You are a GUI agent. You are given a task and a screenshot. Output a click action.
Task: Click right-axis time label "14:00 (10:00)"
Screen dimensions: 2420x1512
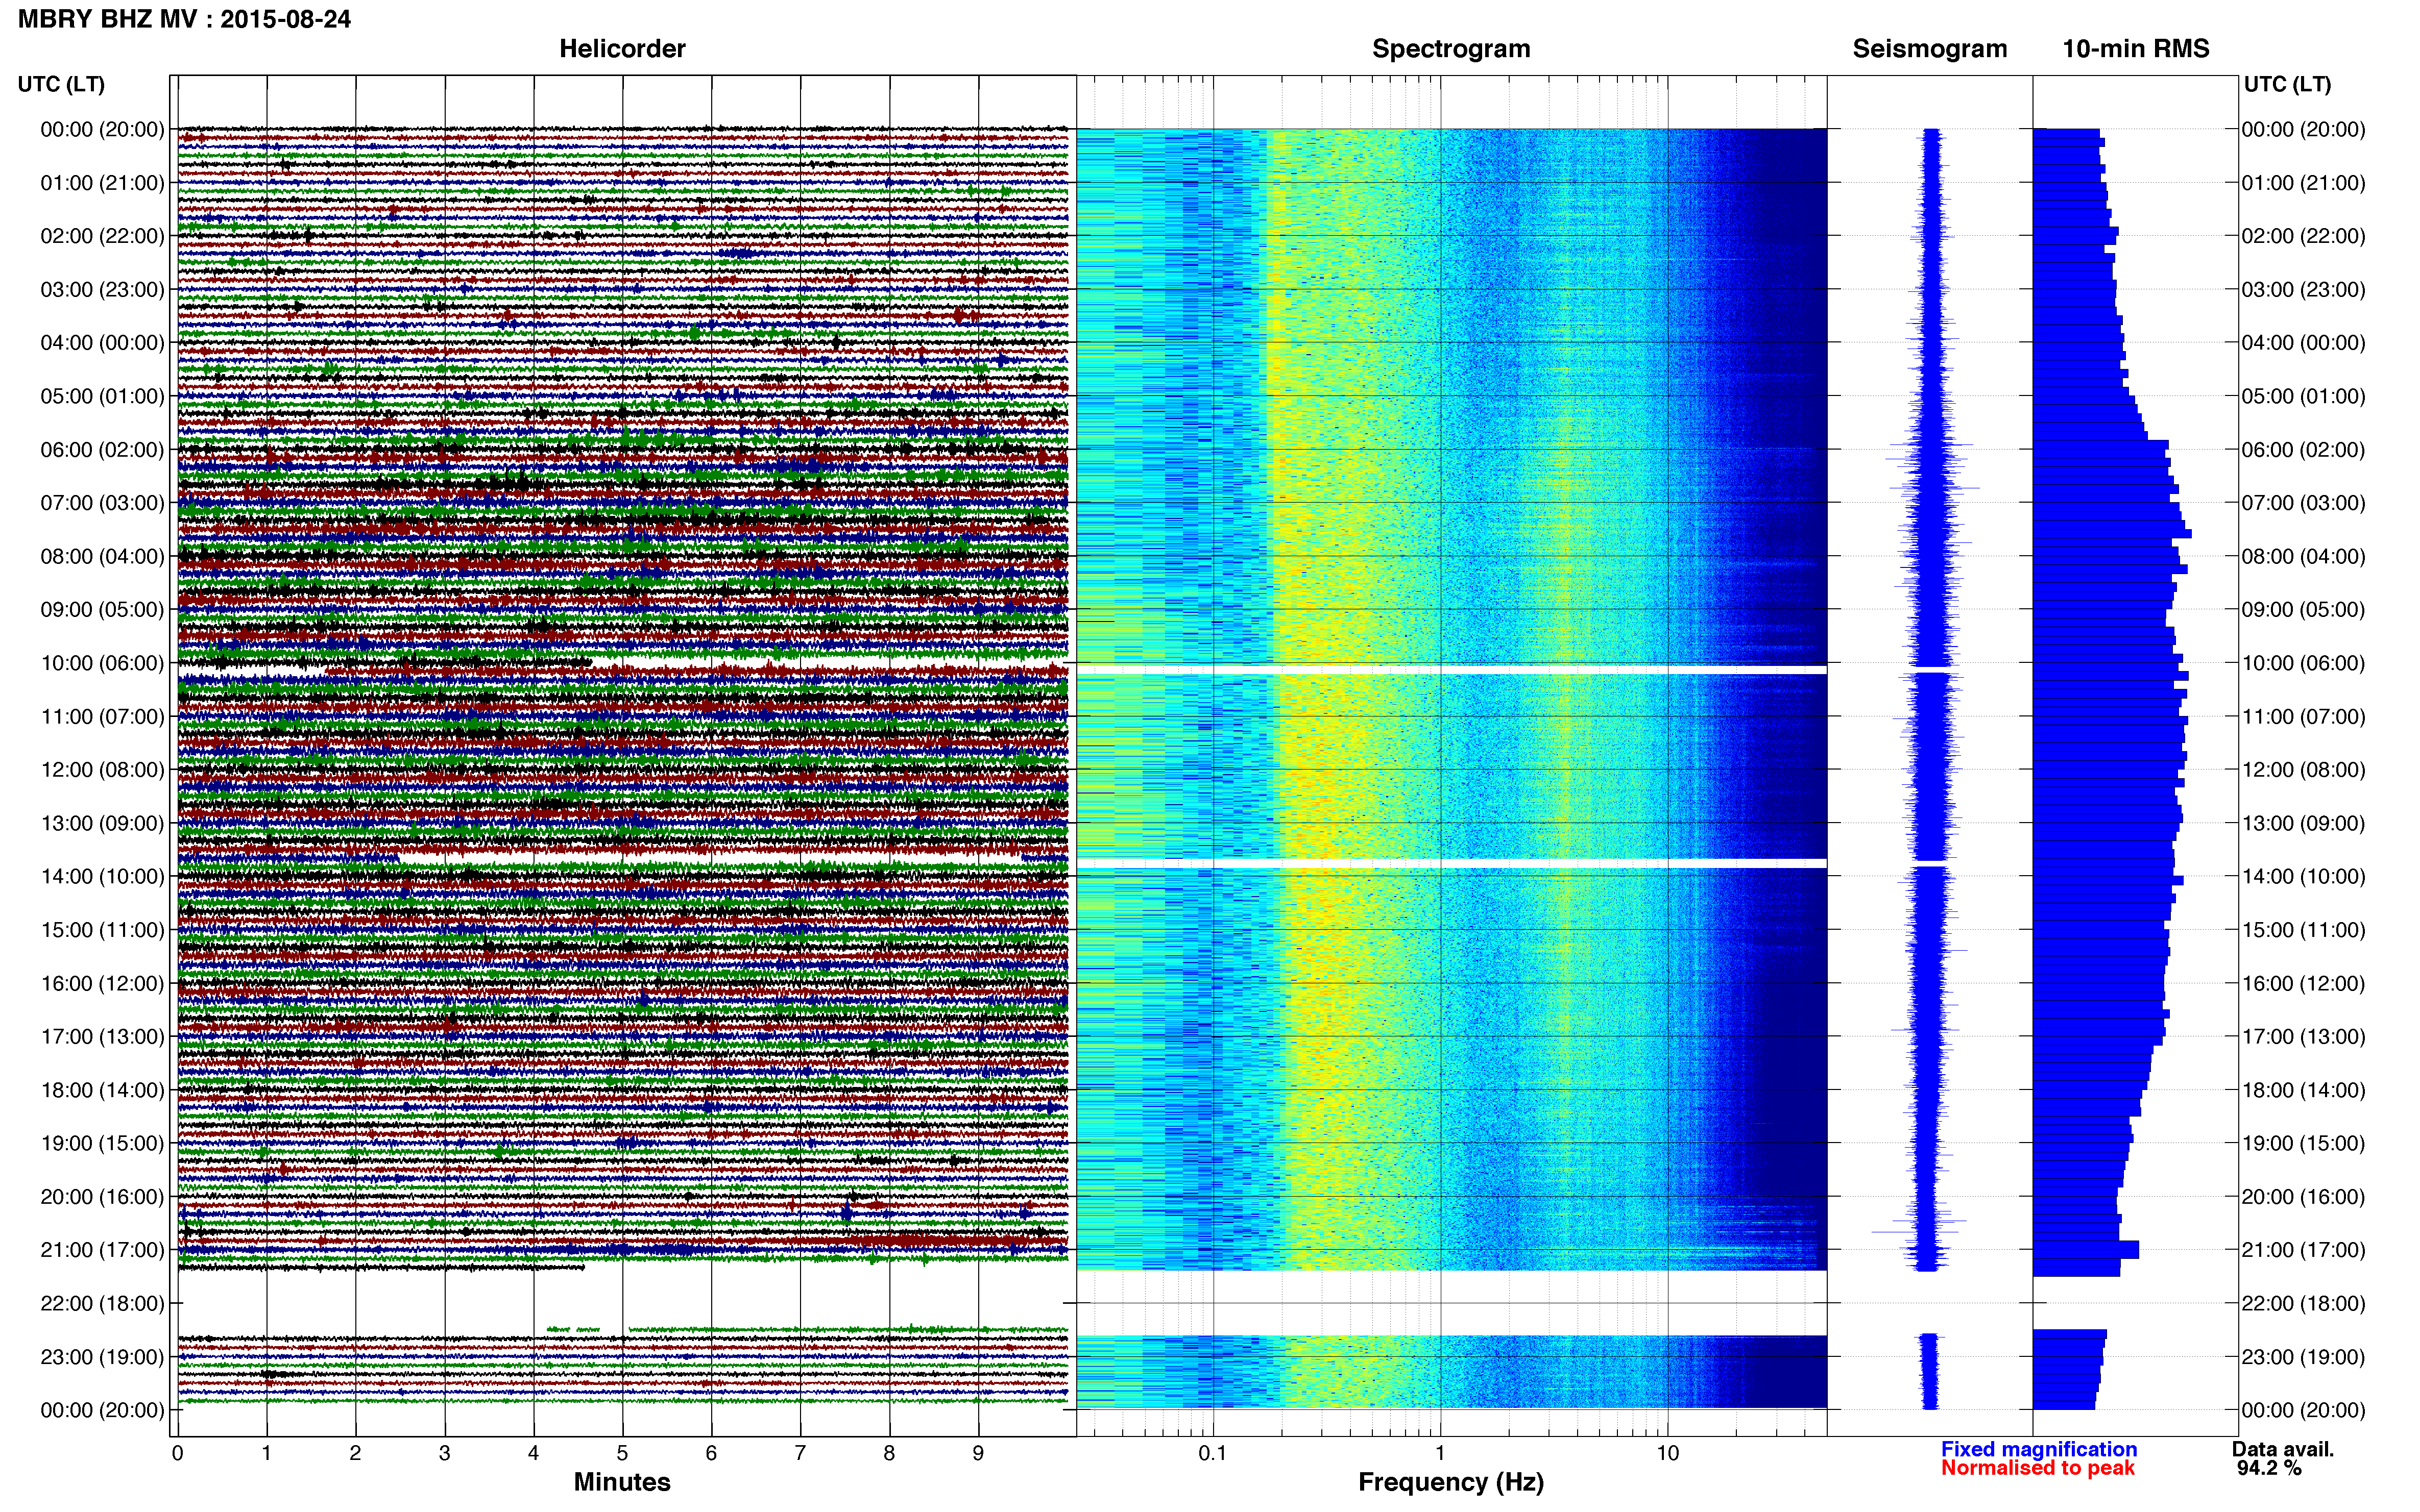[2304, 877]
